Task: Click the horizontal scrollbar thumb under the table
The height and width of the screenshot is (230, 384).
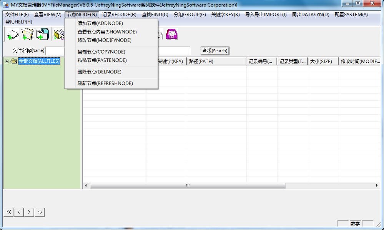Action: (188, 185)
